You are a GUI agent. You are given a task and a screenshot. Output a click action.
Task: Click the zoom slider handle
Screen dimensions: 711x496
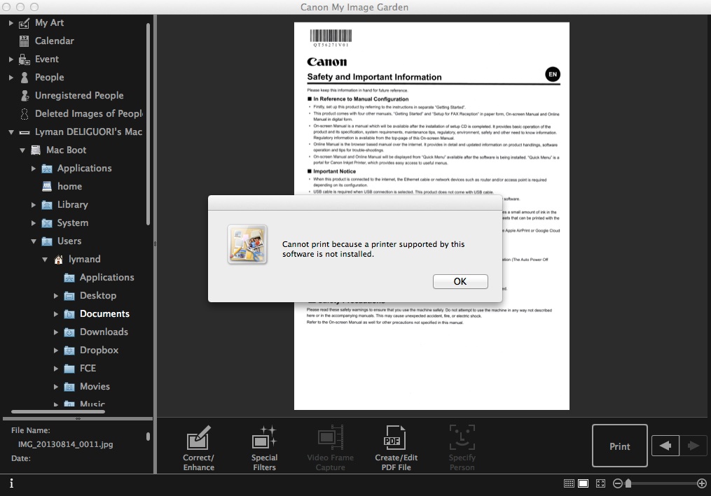(x=628, y=483)
